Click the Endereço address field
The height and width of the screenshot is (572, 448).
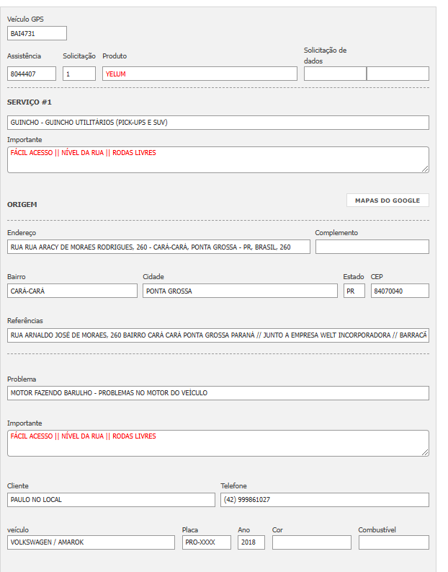tap(158, 247)
